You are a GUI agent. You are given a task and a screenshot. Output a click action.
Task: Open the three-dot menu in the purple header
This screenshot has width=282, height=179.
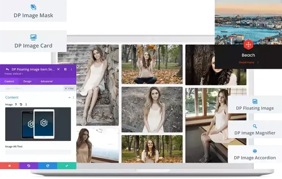pyautogui.click(x=71, y=69)
